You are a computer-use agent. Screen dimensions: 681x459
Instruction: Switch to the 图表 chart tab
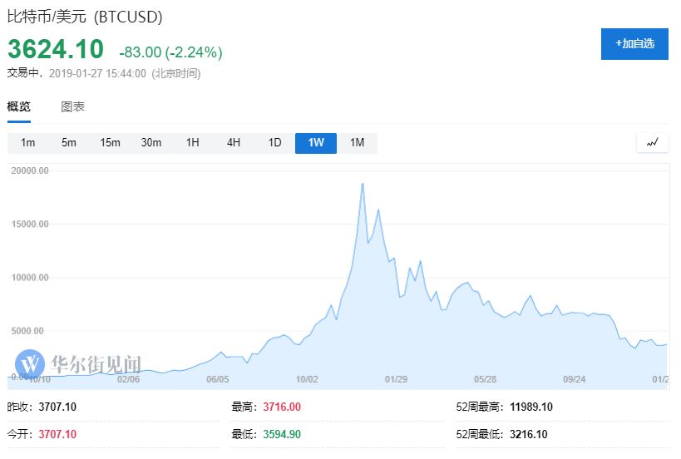point(73,106)
